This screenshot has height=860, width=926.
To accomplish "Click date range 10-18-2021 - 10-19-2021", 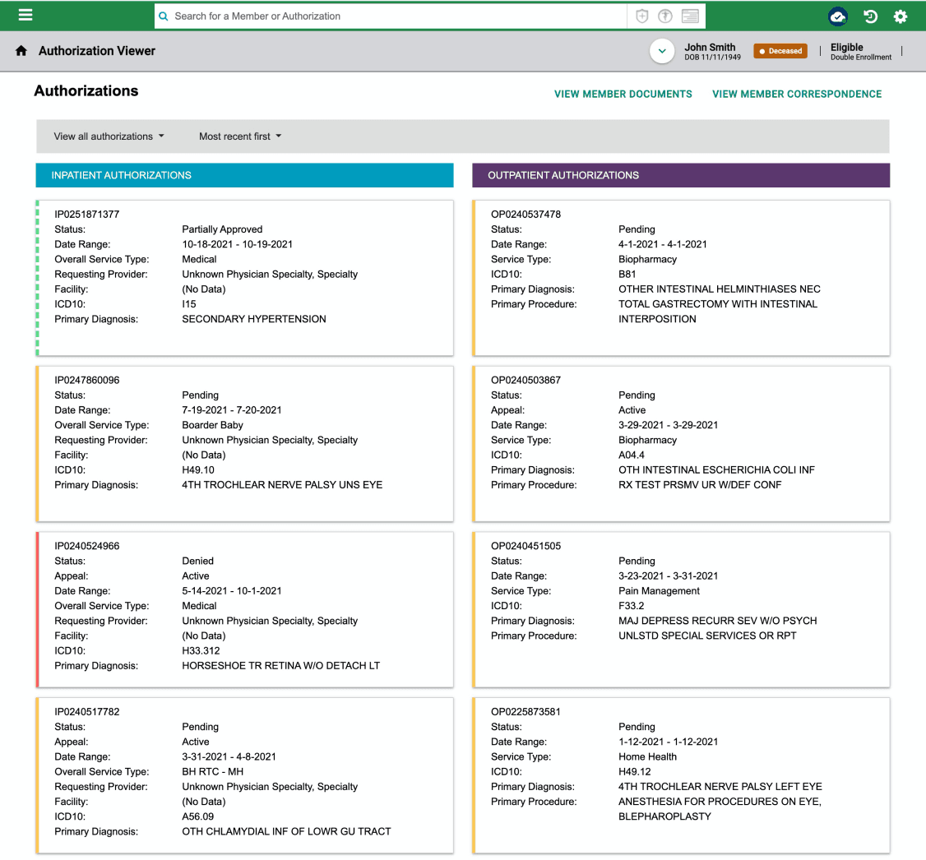I will click(x=238, y=244).
